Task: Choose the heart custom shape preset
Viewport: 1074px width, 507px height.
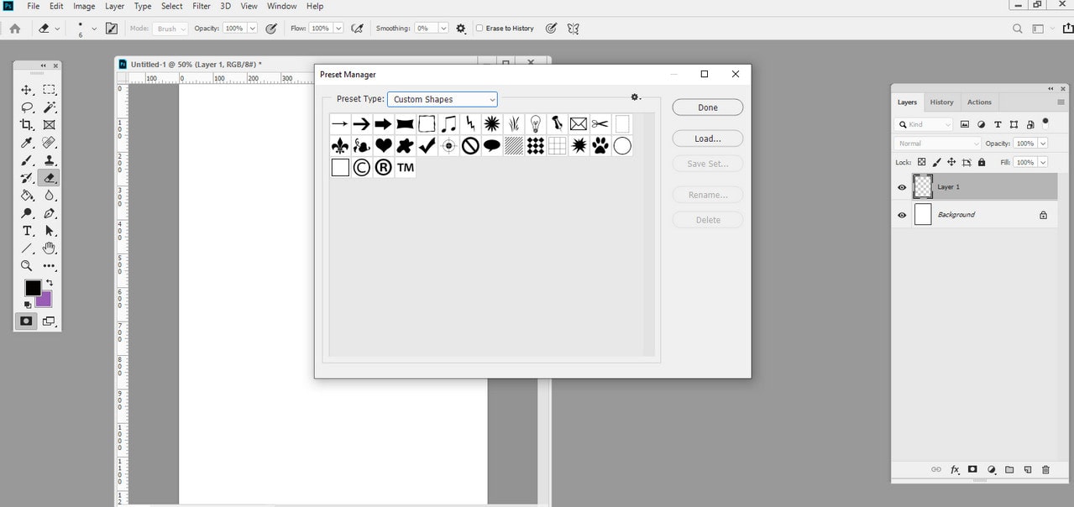Action: [x=383, y=146]
